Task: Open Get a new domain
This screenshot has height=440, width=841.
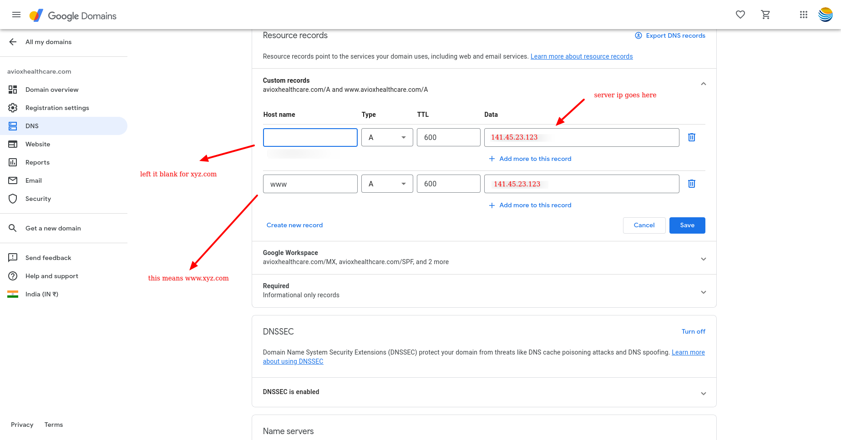Action: point(53,228)
